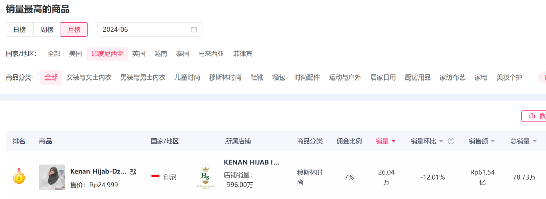
Task: Open the calendar icon in date field
Action: [x=194, y=30]
